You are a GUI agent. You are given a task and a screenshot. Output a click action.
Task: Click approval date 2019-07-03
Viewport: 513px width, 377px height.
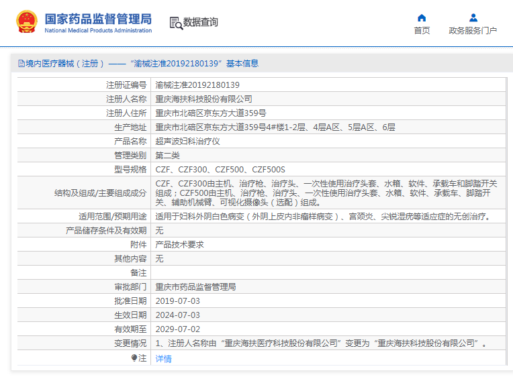[178, 301]
